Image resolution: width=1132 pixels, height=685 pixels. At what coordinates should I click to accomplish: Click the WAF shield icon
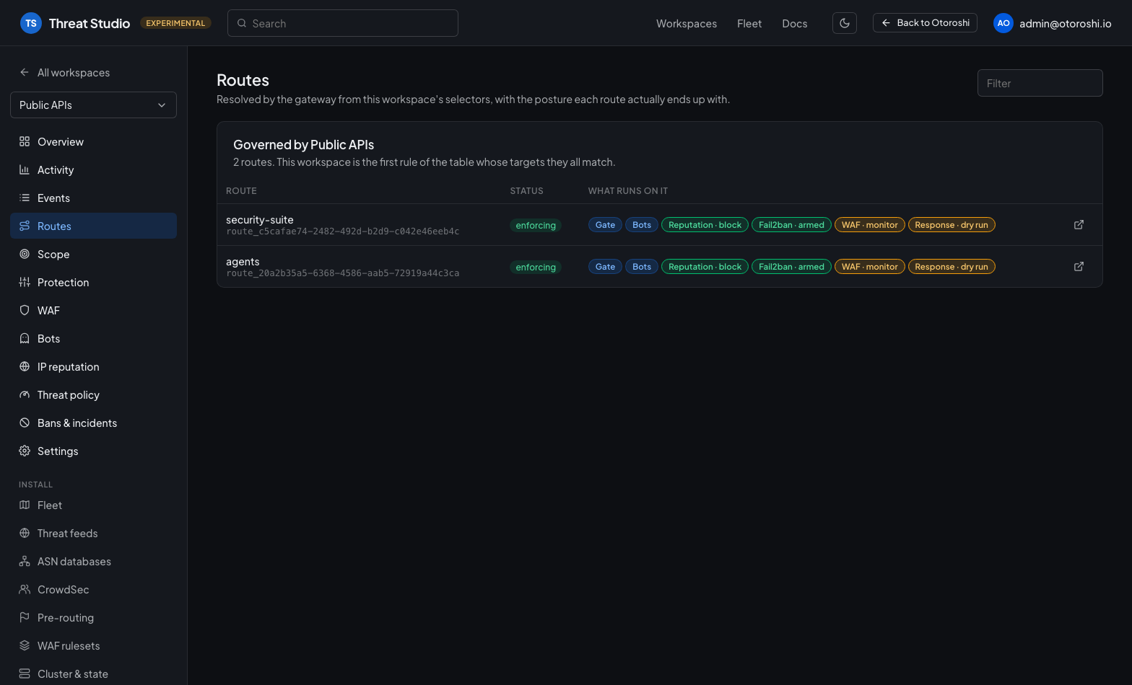point(25,311)
